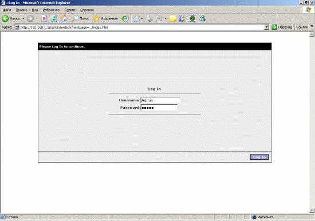Screen dimensions: 315x221
Task: Click the page icon in address bar
Action: tap(17, 27)
